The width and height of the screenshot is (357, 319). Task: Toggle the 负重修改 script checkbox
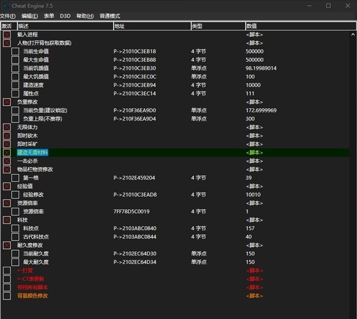[x=7, y=102]
